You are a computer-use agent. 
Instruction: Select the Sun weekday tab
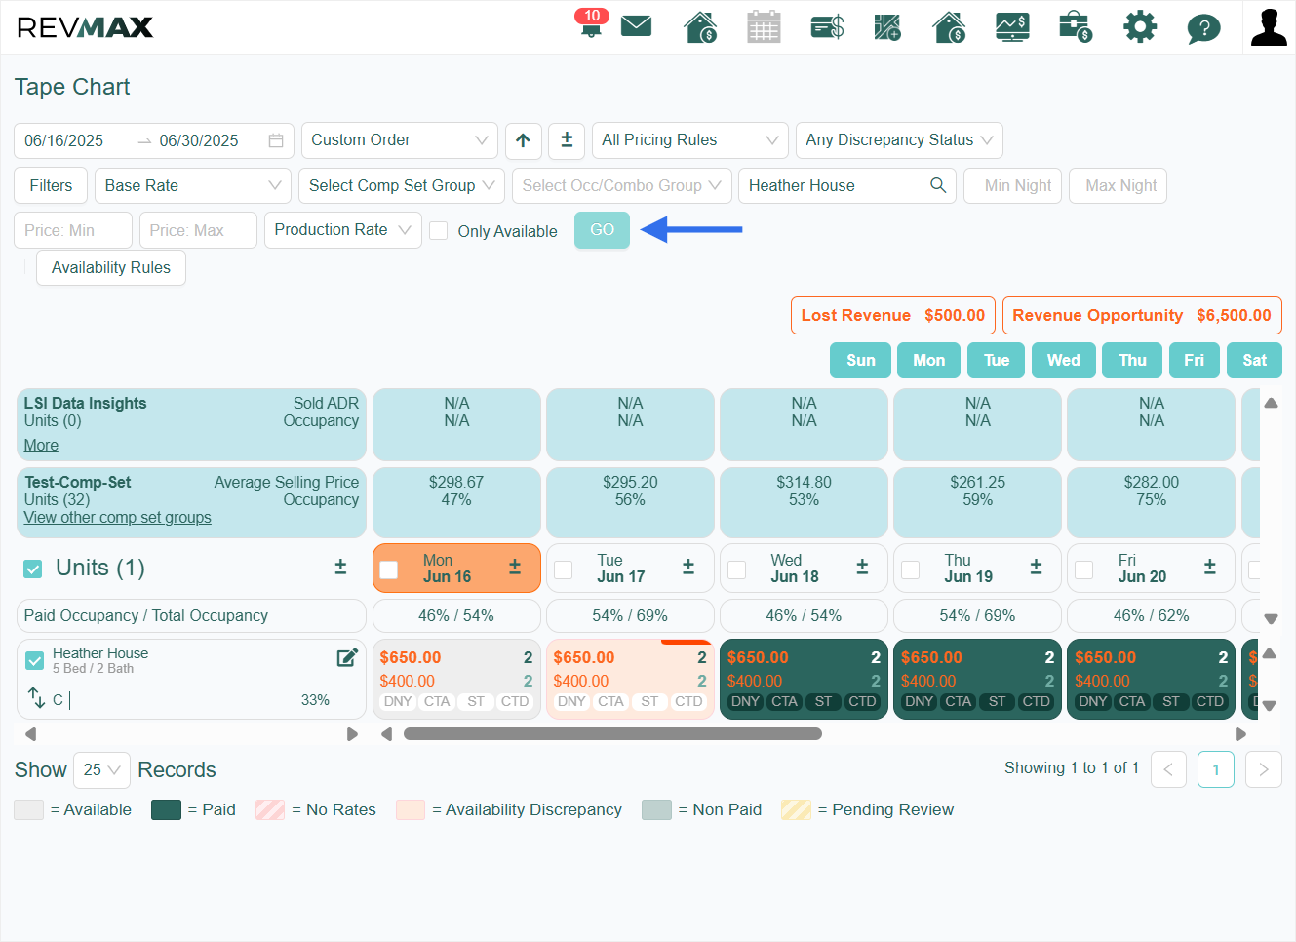860,360
